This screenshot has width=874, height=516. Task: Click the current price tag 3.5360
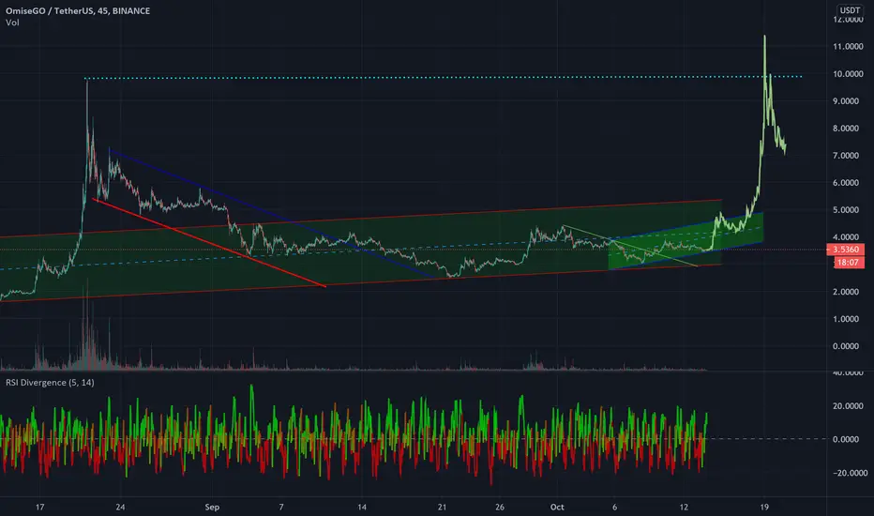click(x=846, y=250)
